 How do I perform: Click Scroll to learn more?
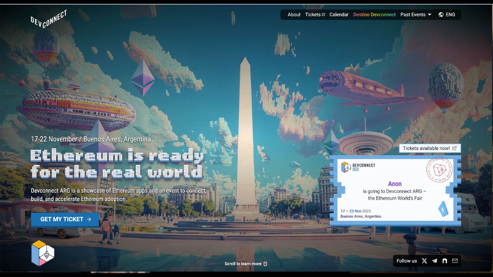[x=246, y=264]
